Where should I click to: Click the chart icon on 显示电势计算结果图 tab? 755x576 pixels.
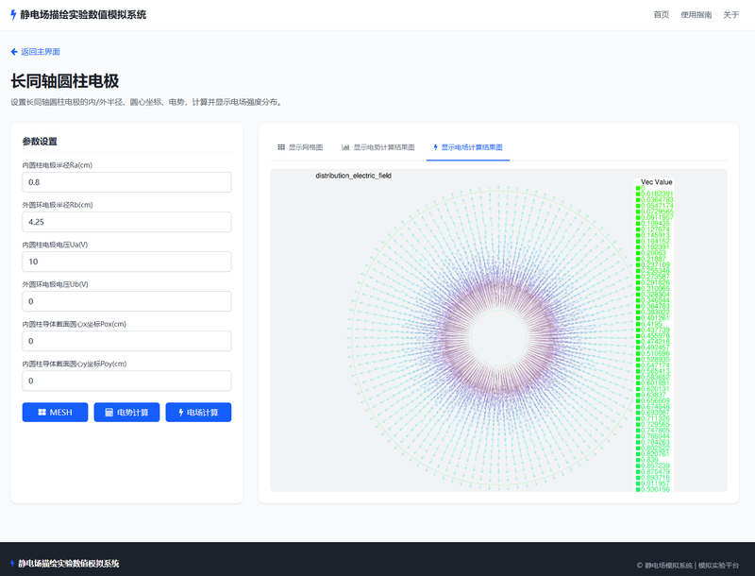point(345,147)
